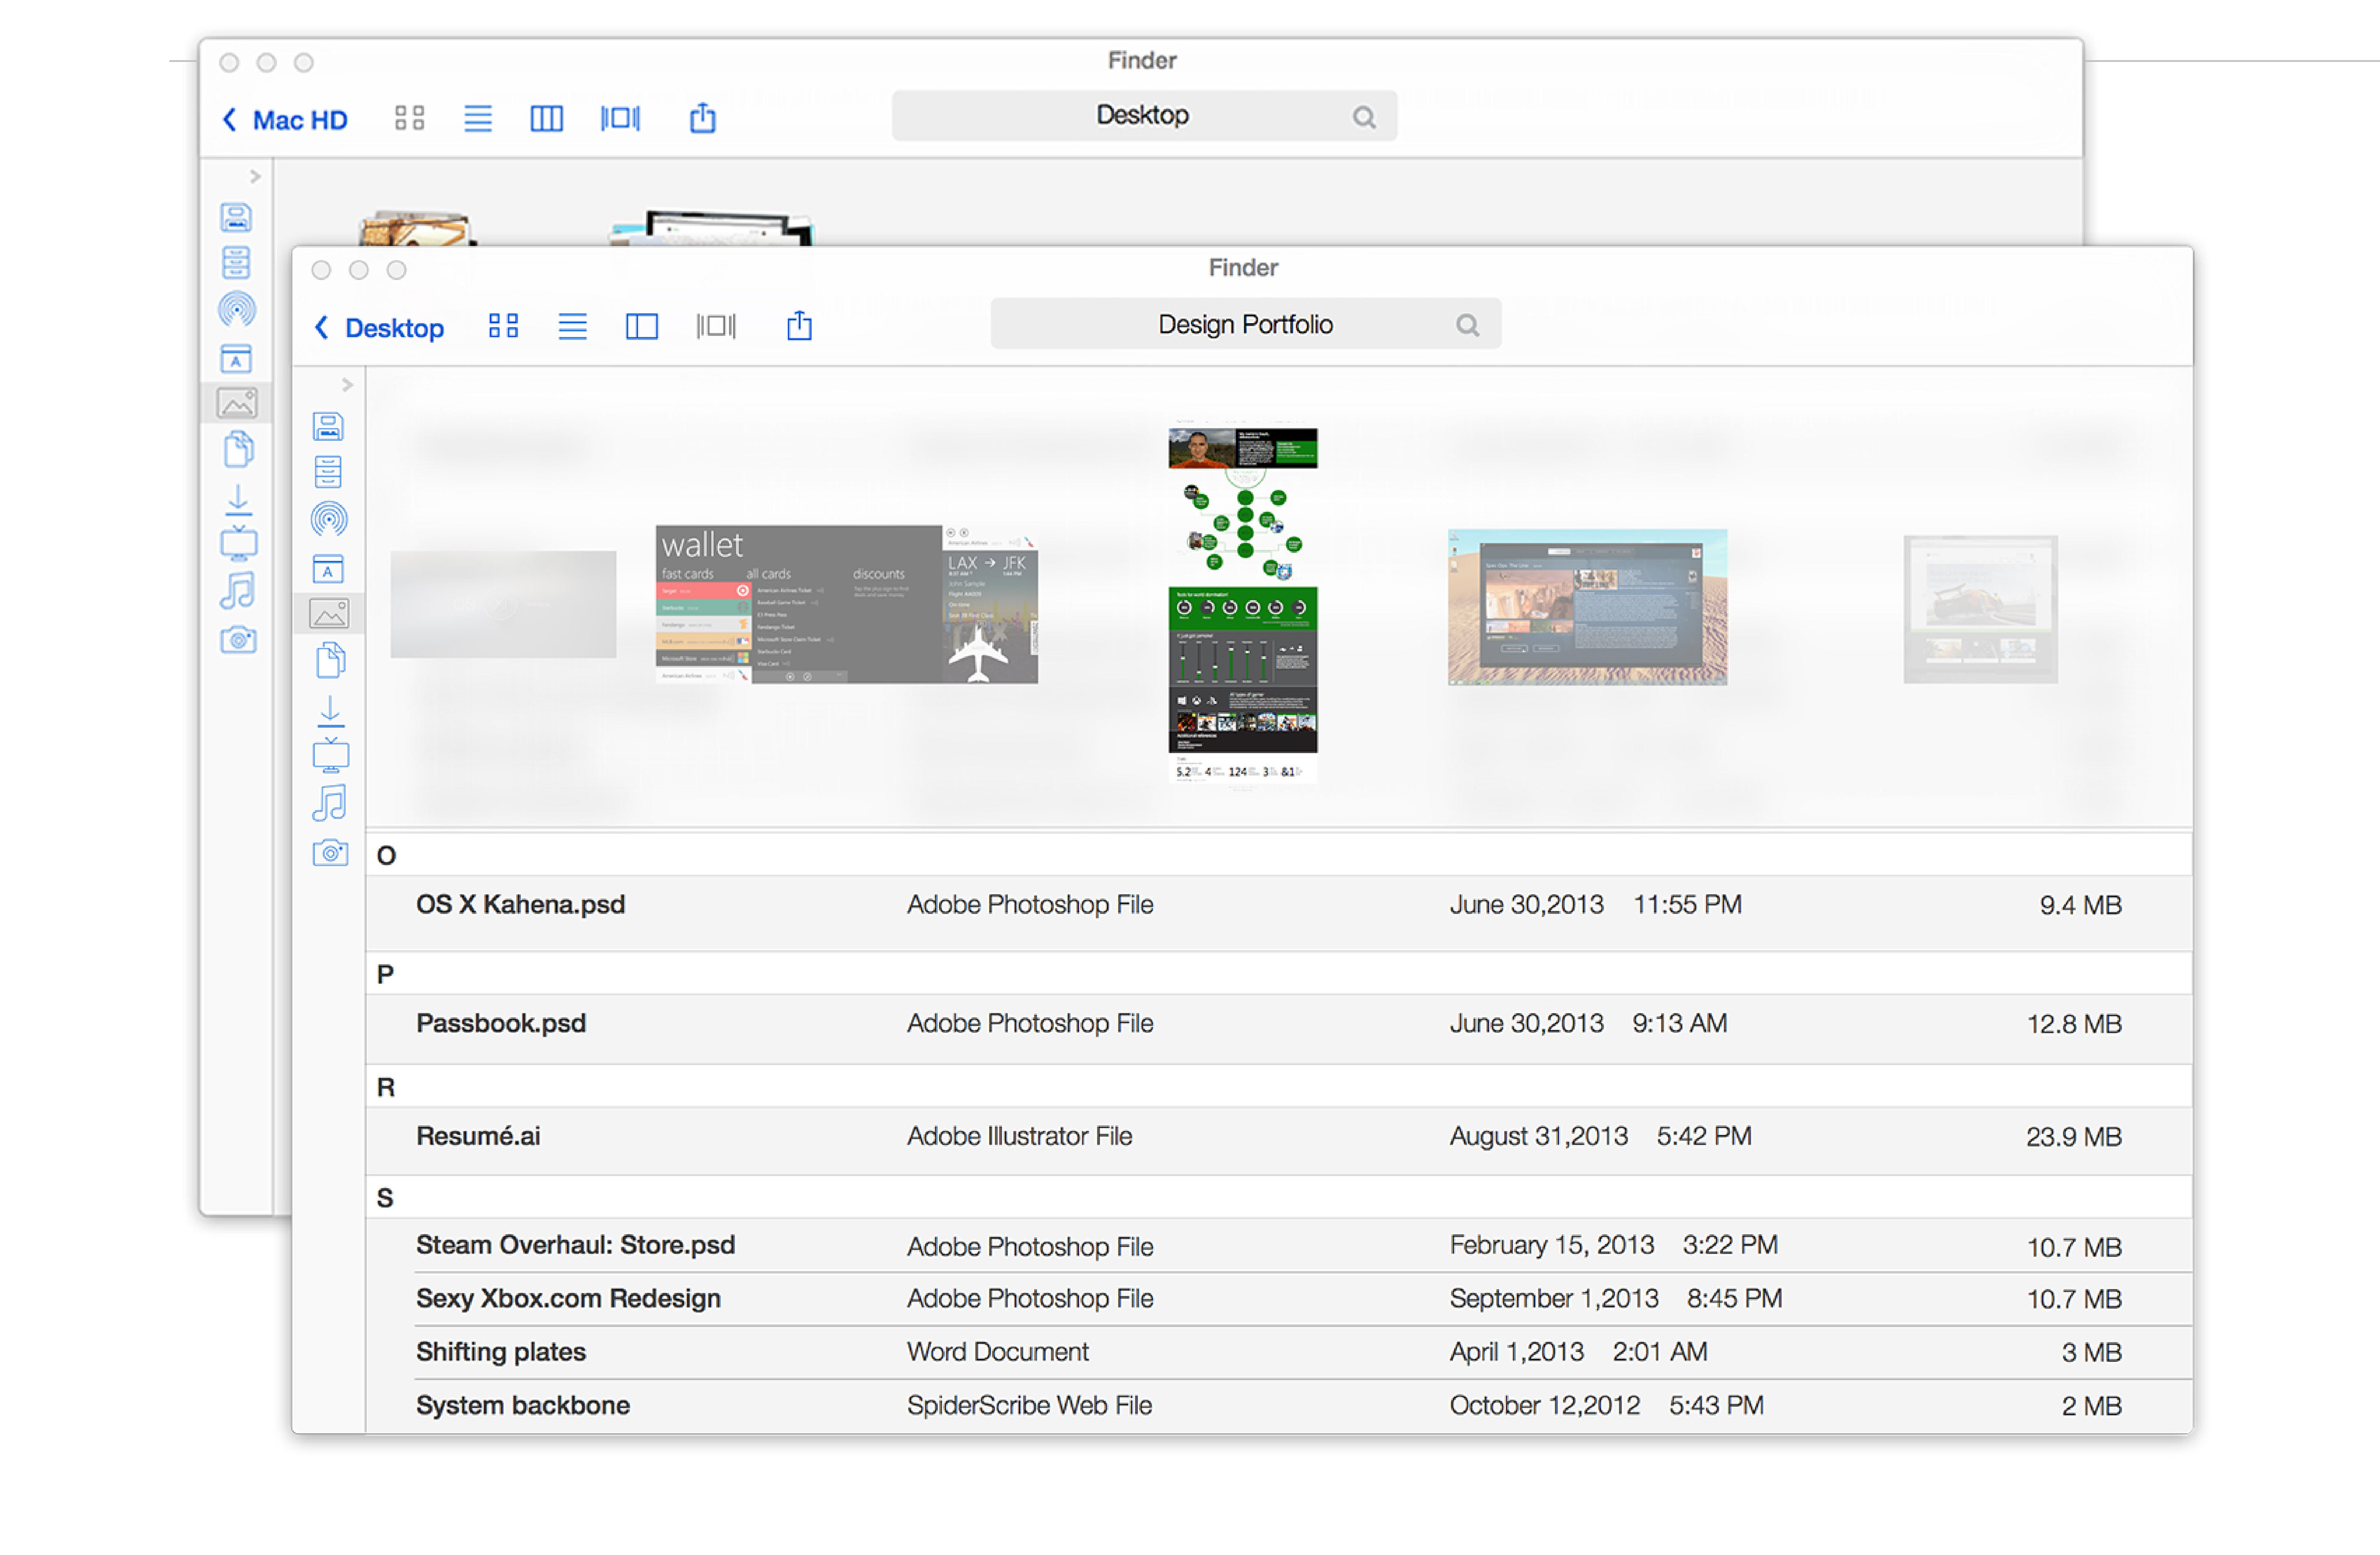Click search icon in Design Portfolio field
The height and width of the screenshot is (1555, 2380).
(1467, 326)
